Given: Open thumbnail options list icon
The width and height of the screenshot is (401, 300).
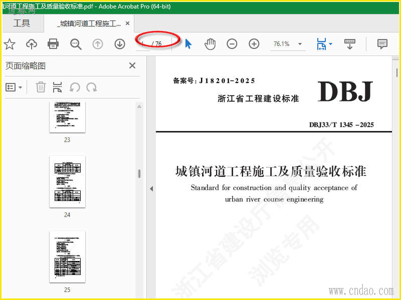Looking at the screenshot, I should (11, 87).
